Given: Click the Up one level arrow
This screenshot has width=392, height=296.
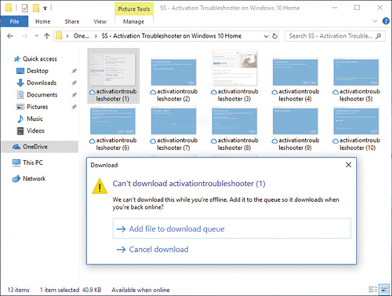Looking at the screenshot, I should pyautogui.click(x=46, y=36).
